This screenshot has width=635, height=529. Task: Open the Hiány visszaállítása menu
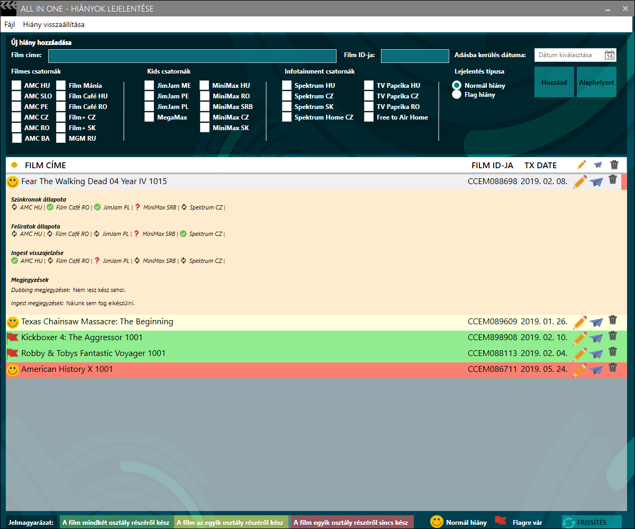pos(53,24)
